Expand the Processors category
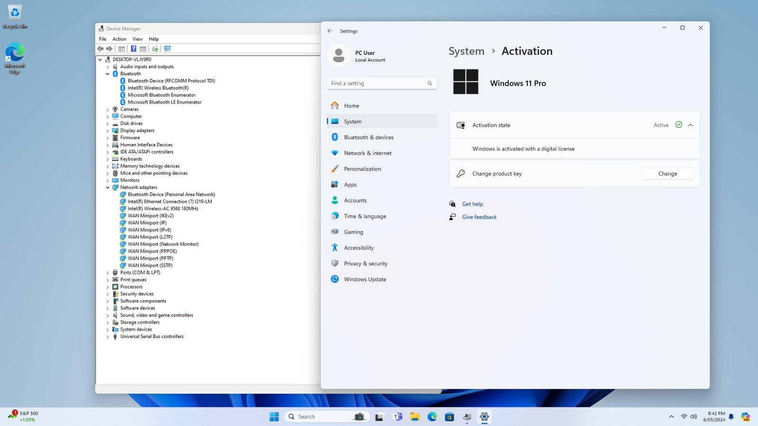This screenshot has height=426, width=758. click(108, 287)
